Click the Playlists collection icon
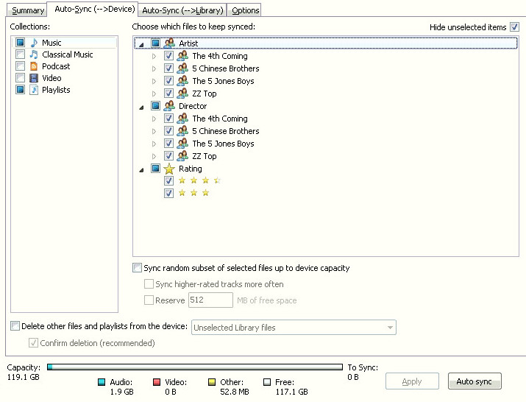The height and width of the screenshot is (402, 526). (34, 90)
